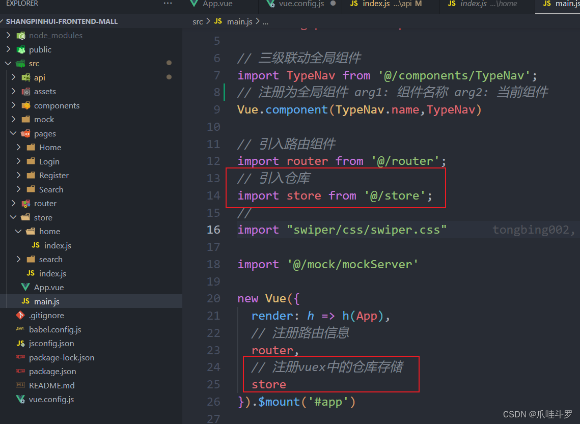Viewport: 580px width, 424px height.
Task: Open README.md file
Action: [x=52, y=385]
